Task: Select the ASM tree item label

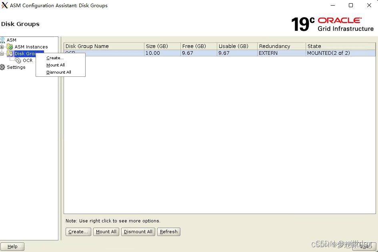Action: click(x=12, y=40)
